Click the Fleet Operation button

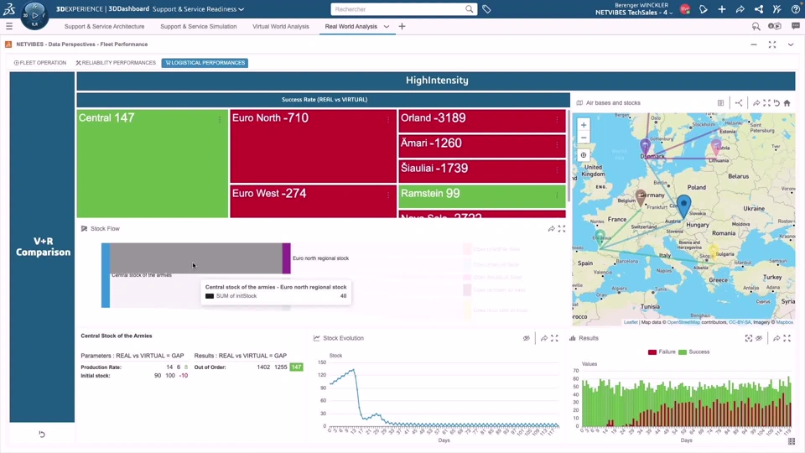tap(40, 63)
